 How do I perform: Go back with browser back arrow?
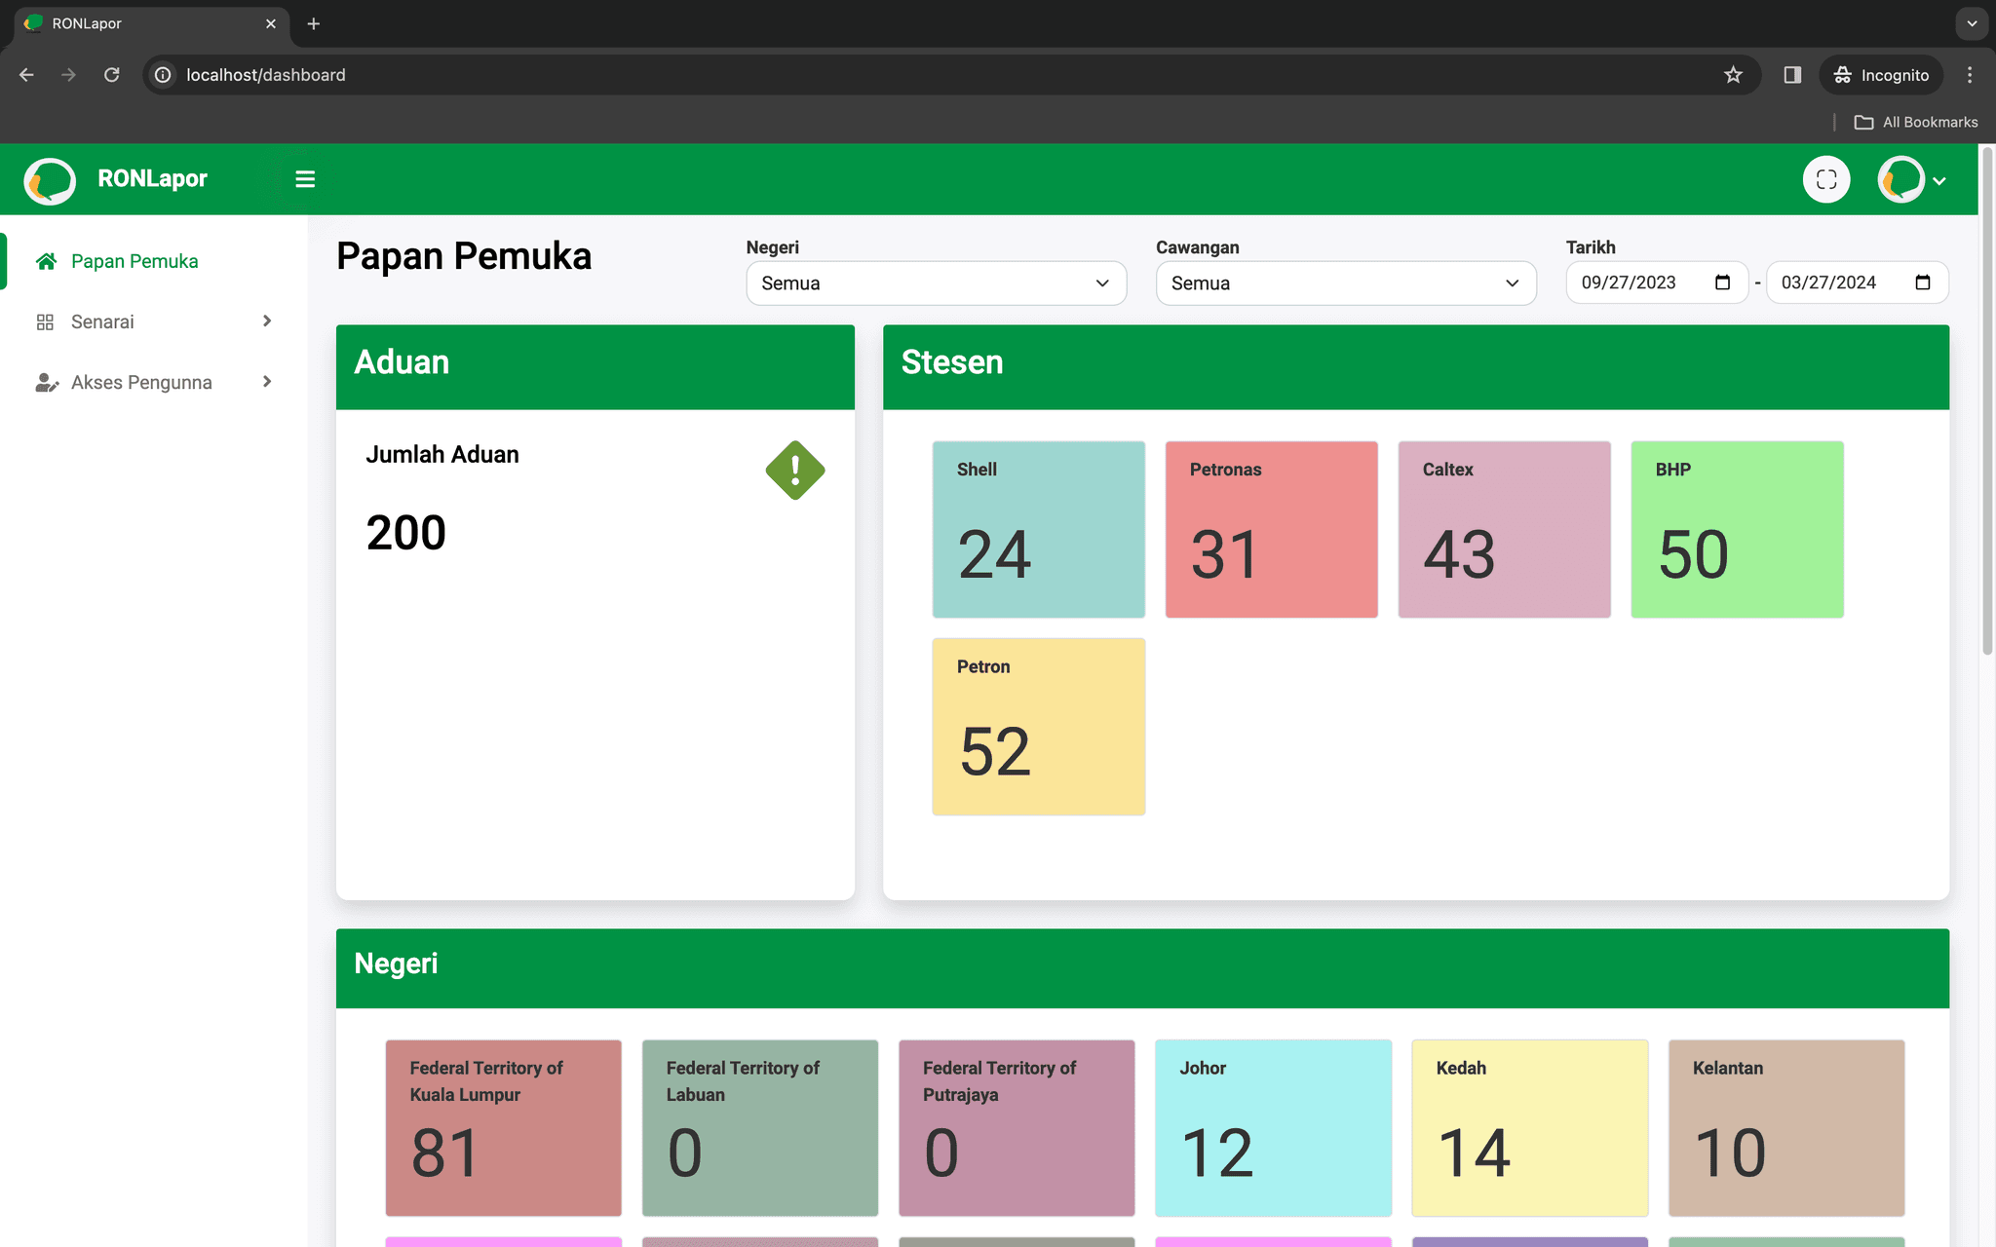(x=26, y=75)
